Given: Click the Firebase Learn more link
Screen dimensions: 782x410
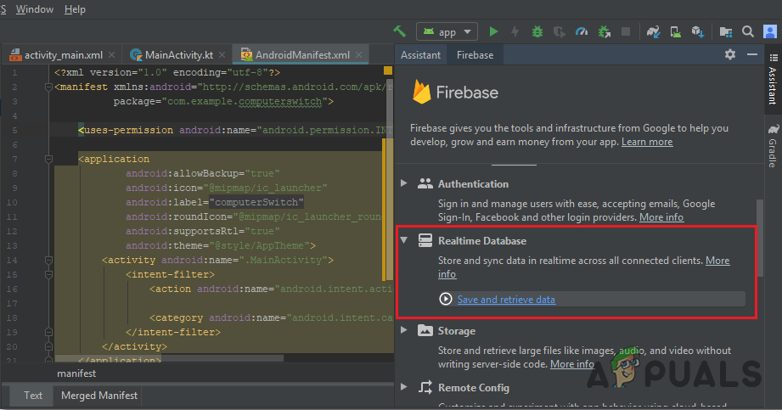Looking at the screenshot, I should [647, 142].
